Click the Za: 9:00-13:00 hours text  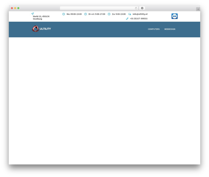coord(119,14)
